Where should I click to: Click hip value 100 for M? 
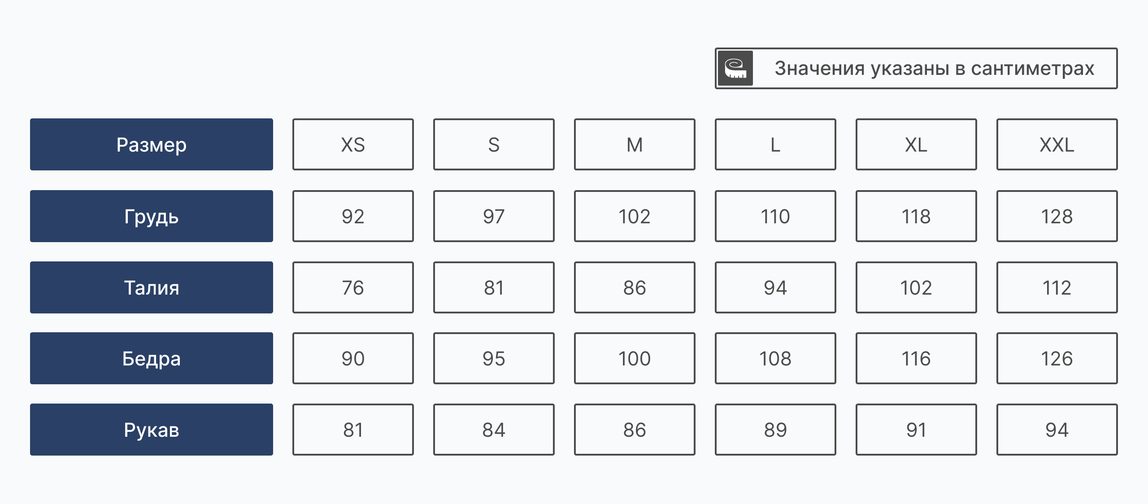(x=635, y=358)
